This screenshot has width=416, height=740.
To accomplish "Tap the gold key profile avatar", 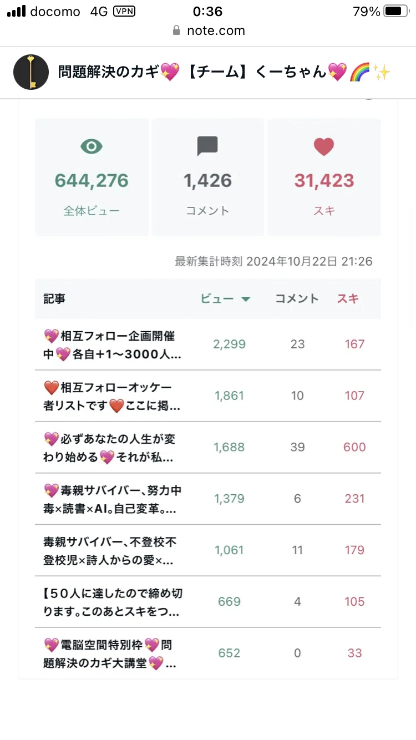I will pos(31,72).
